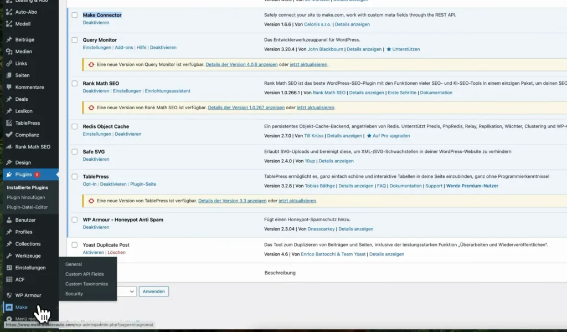
Task: Select the Query Monitor plugin checkbox
Action: (75, 40)
